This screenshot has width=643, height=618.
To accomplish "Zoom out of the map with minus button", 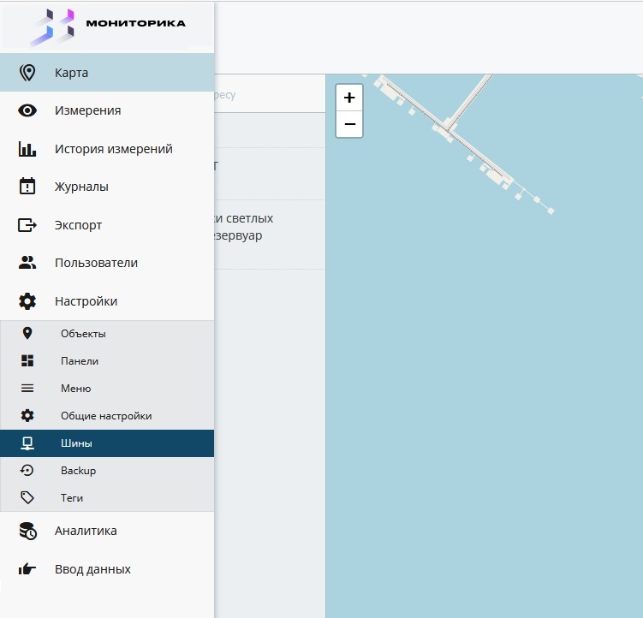I will coord(349,124).
